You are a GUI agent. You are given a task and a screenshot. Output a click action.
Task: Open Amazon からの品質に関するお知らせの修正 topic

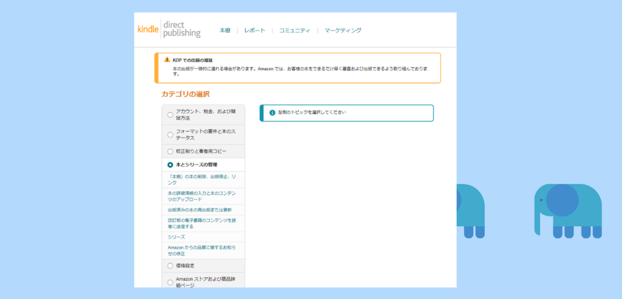(x=202, y=251)
